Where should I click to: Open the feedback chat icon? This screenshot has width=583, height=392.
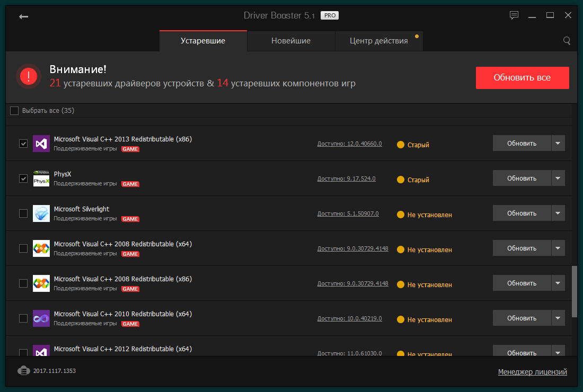[x=514, y=15]
